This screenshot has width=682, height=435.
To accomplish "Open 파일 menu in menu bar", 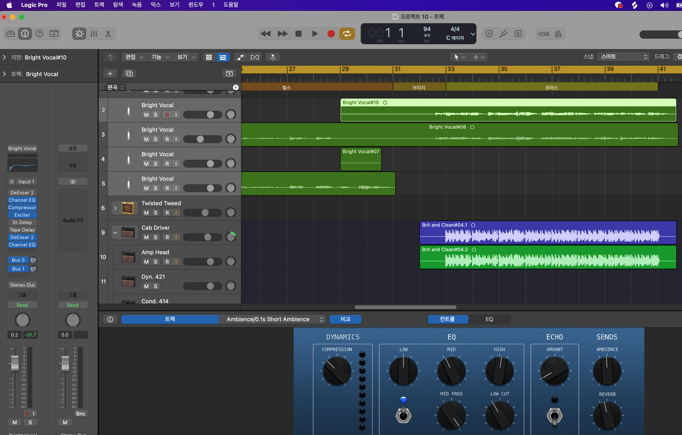I will 61,5.
